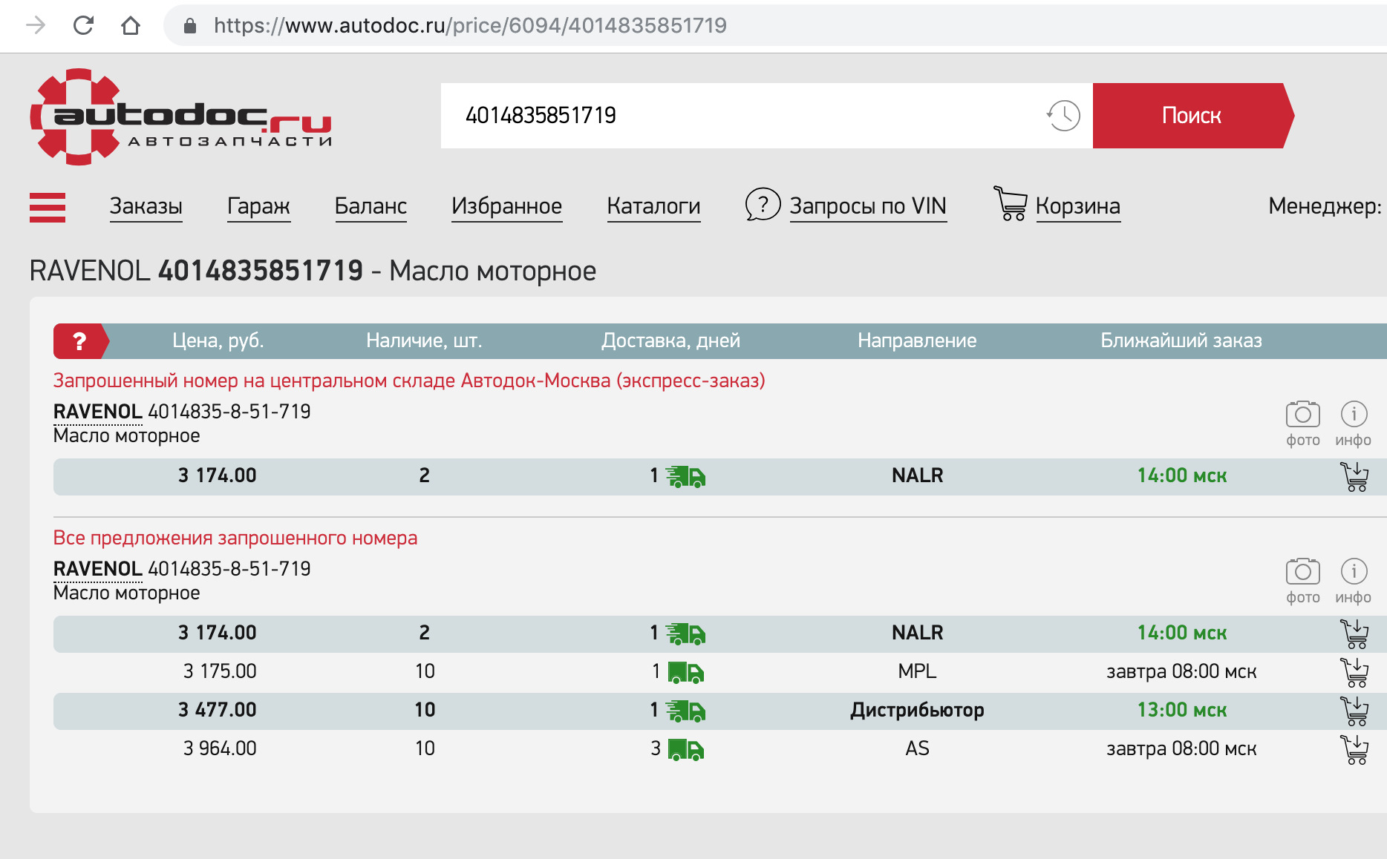Image resolution: width=1387 pixels, height=859 pixels.
Task: Click the Дистрибьютор direction cell
Action: tap(917, 710)
